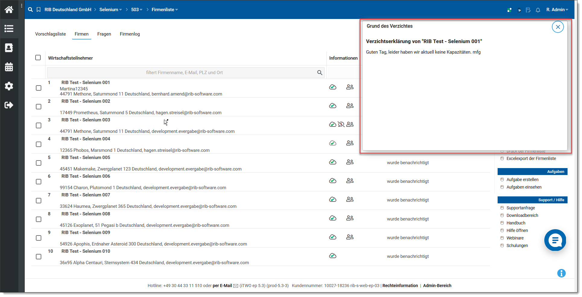
Task: Open Aufgaben einsehen
Action: pyautogui.click(x=524, y=187)
